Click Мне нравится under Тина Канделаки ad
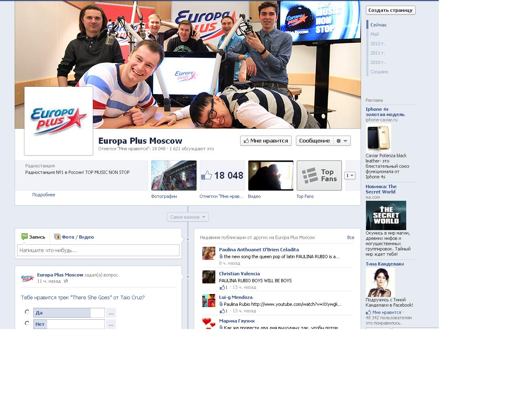The width and height of the screenshot is (521, 417). click(387, 312)
